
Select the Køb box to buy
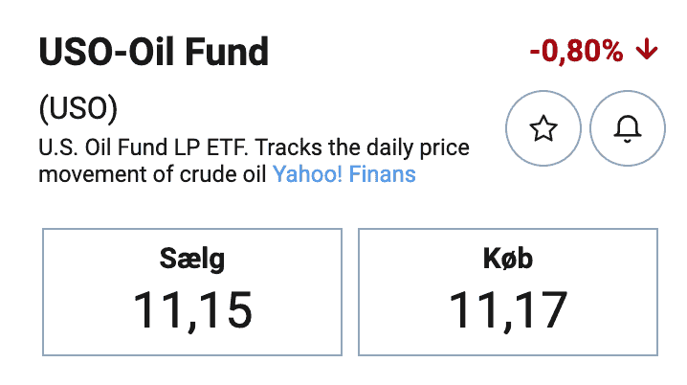(x=508, y=291)
